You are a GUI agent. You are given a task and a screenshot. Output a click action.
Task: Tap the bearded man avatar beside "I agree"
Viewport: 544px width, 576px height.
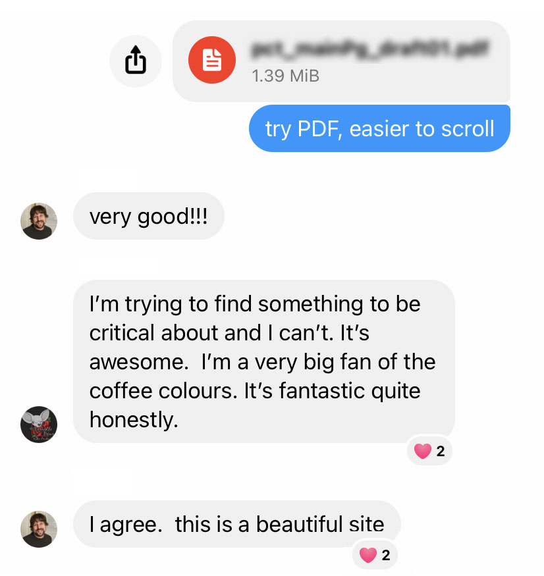point(39,529)
